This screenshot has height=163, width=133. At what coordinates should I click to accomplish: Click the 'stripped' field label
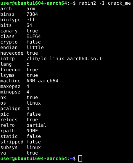(x=12, y=142)
